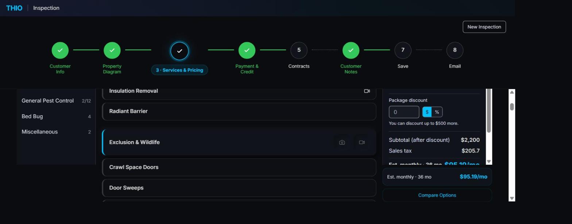Click page scrollbar down arrow
The image size is (572, 224).
point(512,198)
